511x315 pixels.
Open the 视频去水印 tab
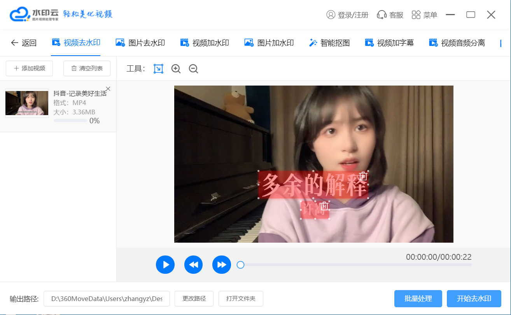coord(76,43)
